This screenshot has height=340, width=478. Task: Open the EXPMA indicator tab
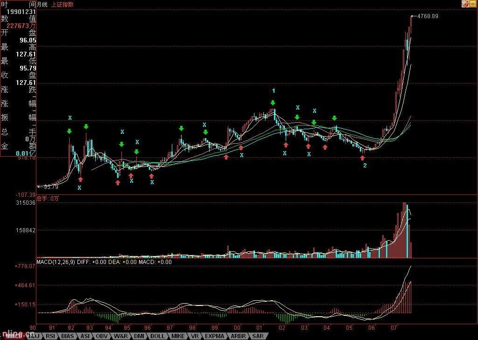(x=215, y=336)
